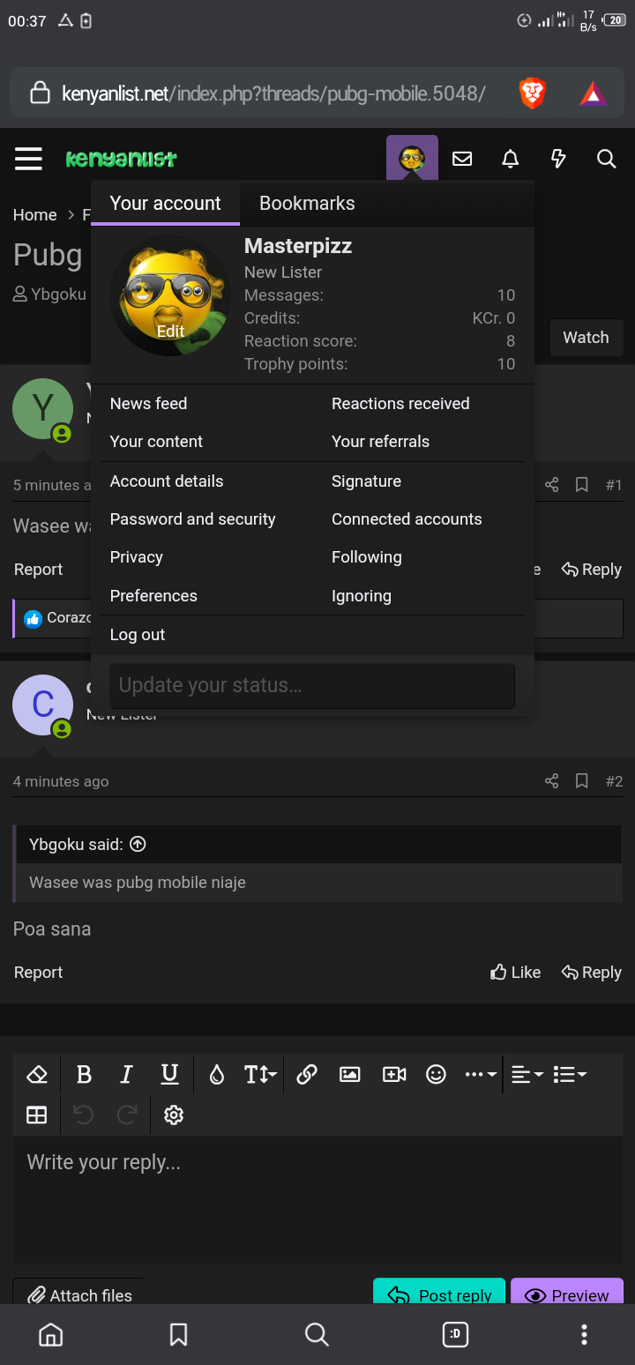The image size is (635, 1365).
Task: Click the Masterpizz username link
Action: click(x=298, y=246)
